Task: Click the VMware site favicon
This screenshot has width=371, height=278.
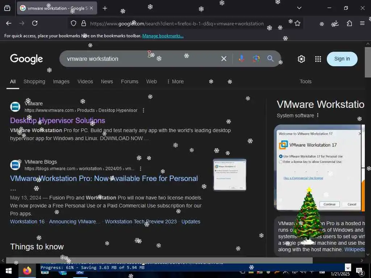Action: pyautogui.click(x=15, y=107)
